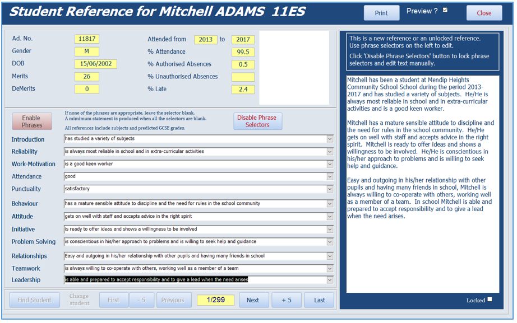
Task: Click the Enable Phrases button
Action: click(x=32, y=121)
